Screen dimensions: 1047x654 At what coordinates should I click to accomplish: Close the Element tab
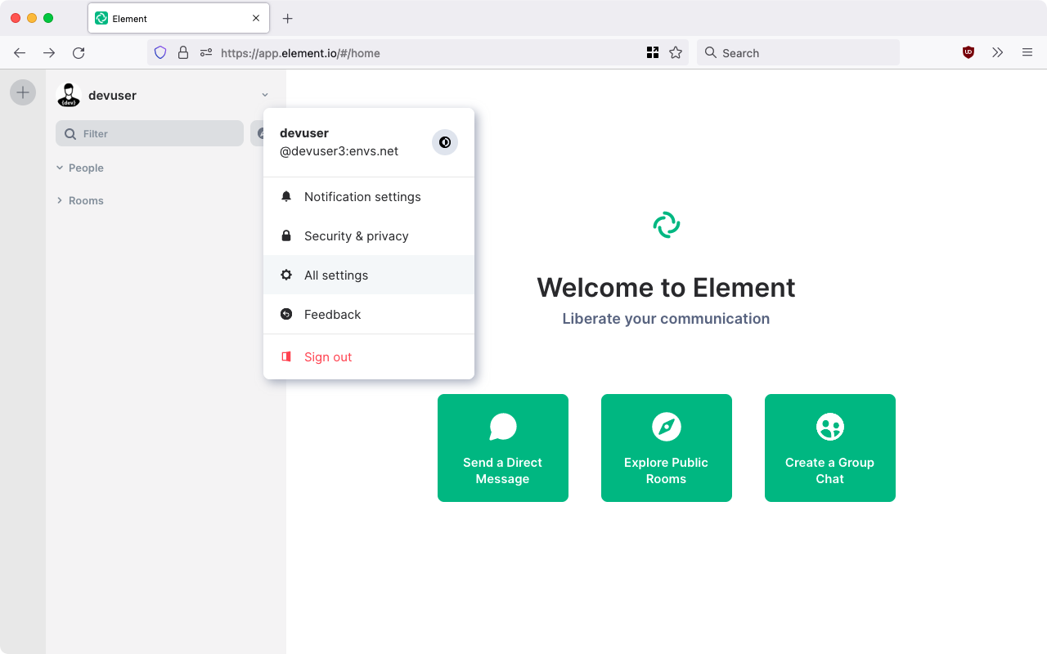click(x=256, y=18)
